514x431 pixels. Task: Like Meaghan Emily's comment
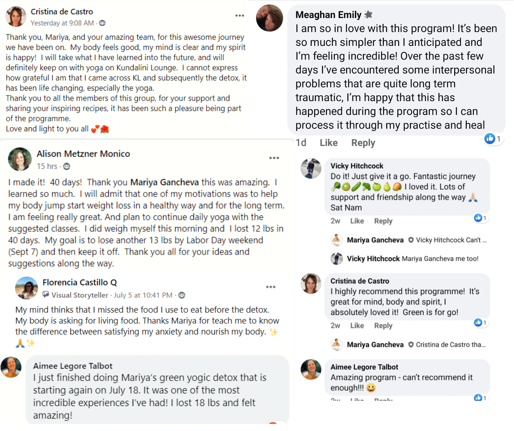coord(328,143)
